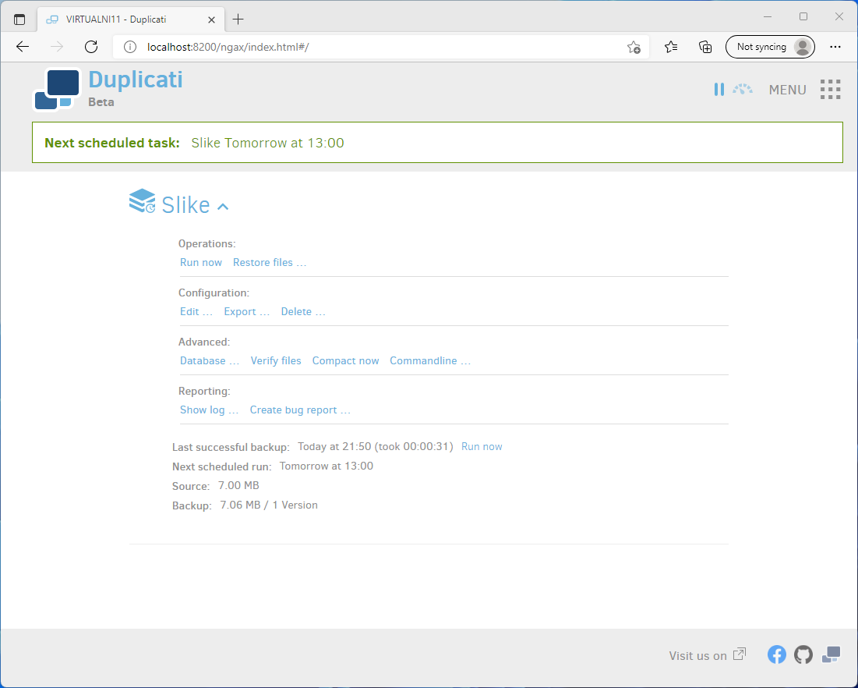Go back with browser back arrow
Viewport: 858px width, 688px height.
click(23, 47)
